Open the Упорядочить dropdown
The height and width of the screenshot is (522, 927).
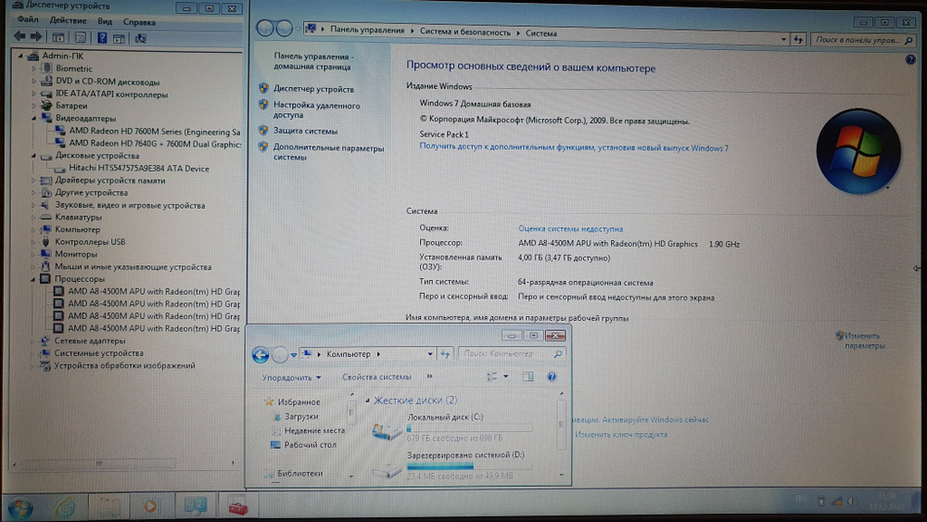pos(291,377)
